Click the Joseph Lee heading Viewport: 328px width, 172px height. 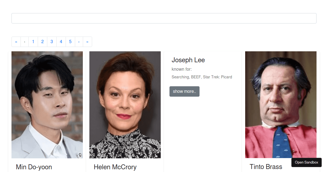[x=188, y=60]
